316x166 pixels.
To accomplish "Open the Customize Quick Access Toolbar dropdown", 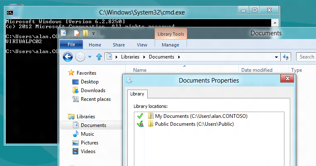I will (94, 33).
